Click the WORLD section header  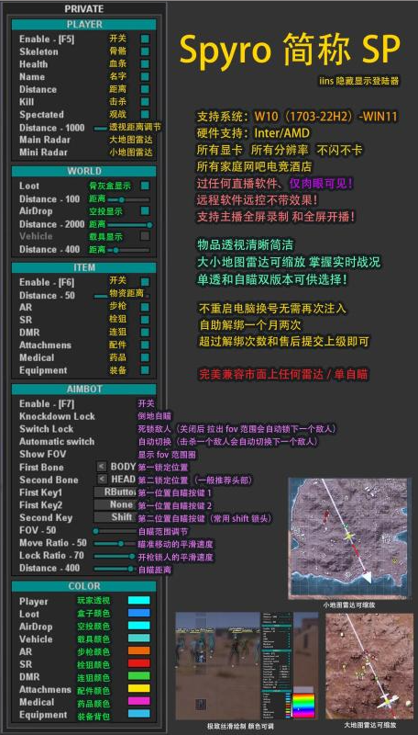[x=84, y=171]
